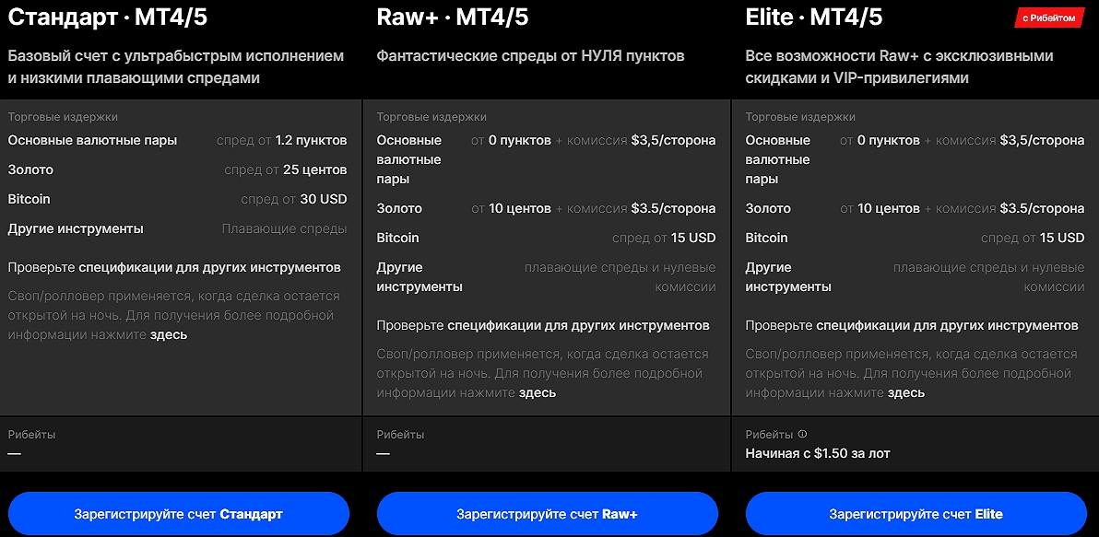Click Золото row in Raw+ column
1099x537 pixels.
546,209
